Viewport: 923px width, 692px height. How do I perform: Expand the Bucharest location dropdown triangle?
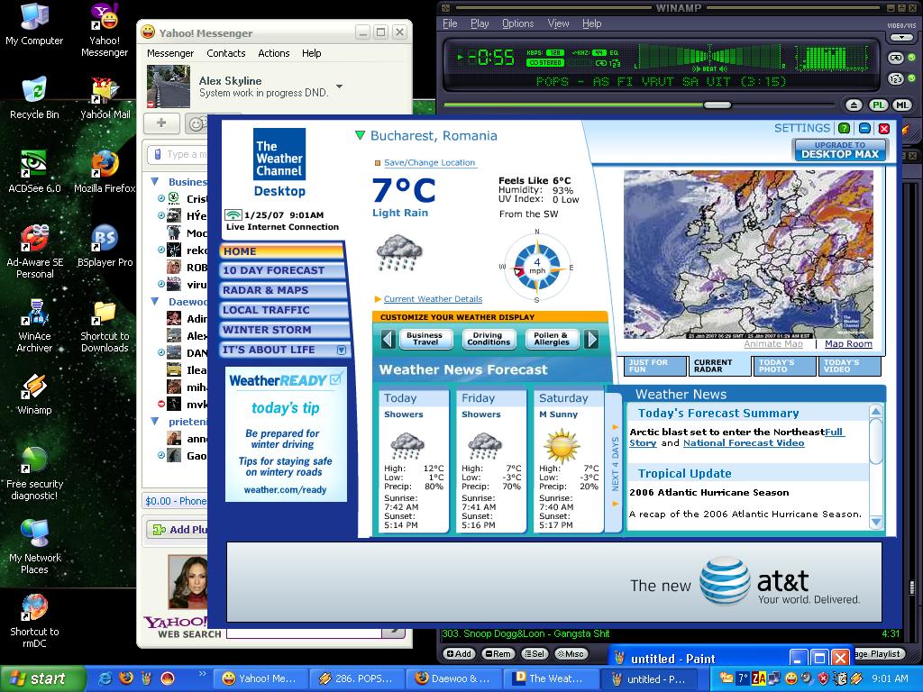(x=361, y=136)
